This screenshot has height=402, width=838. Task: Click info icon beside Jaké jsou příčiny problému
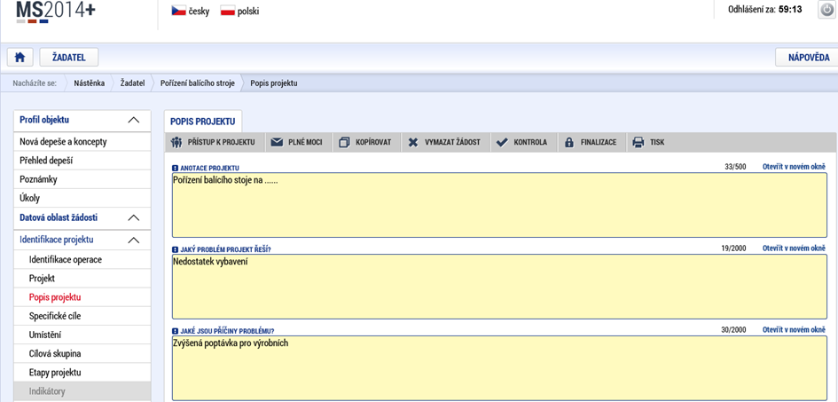(176, 330)
